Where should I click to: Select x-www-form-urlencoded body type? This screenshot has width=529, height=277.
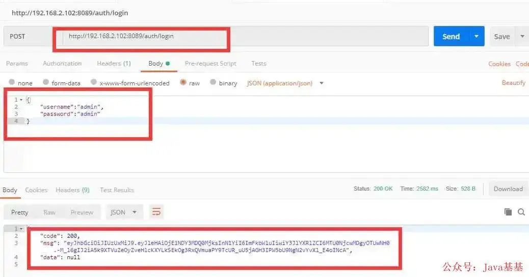pyautogui.click(x=94, y=82)
